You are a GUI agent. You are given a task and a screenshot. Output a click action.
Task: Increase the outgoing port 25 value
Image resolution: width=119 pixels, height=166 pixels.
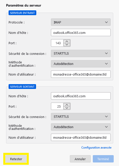click(67, 105)
